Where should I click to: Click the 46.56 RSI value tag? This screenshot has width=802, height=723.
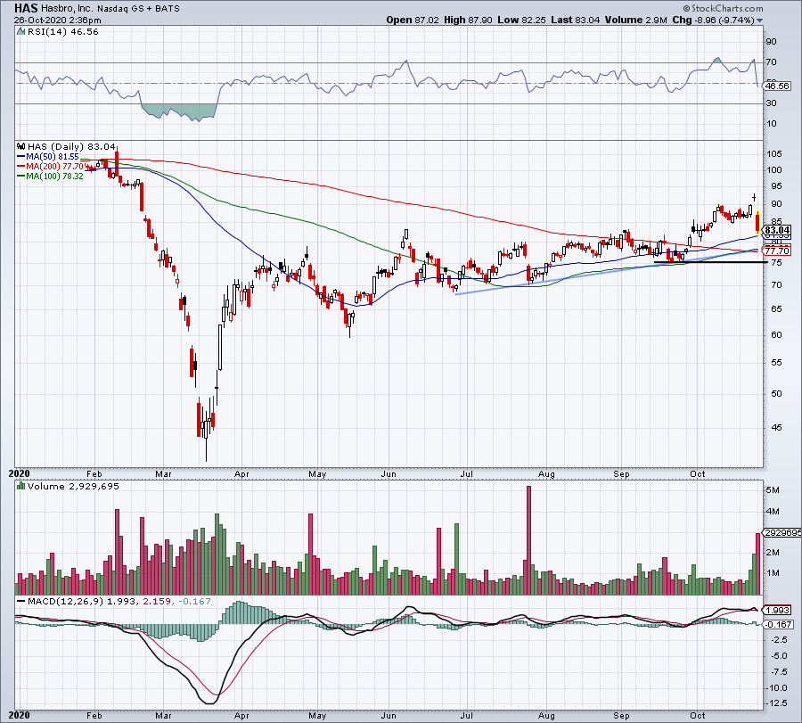(x=777, y=86)
